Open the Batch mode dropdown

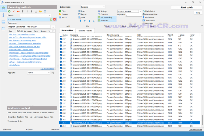tap(93, 7)
